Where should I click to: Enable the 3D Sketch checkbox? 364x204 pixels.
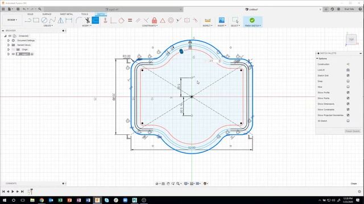tap(348, 121)
